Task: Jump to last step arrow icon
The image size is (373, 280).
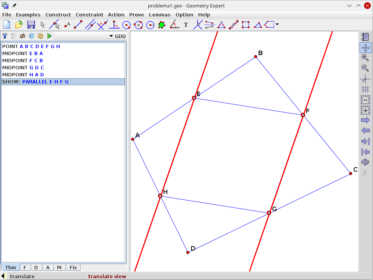Action: (x=366, y=141)
